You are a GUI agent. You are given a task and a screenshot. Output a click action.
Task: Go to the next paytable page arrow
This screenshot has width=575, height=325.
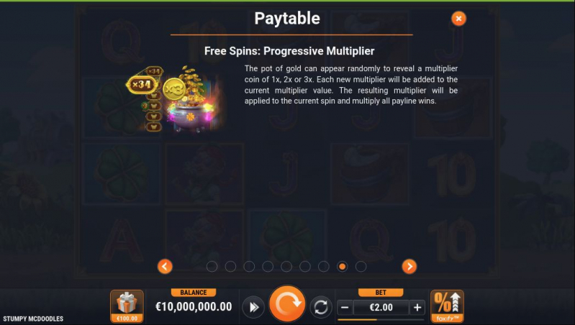[x=409, y=266]
